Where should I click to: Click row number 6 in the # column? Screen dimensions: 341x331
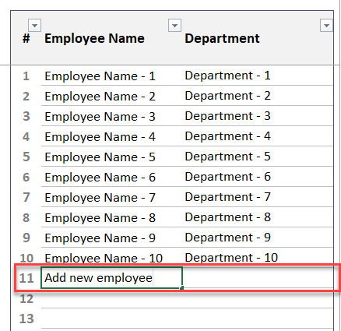[x=26, y=178]
